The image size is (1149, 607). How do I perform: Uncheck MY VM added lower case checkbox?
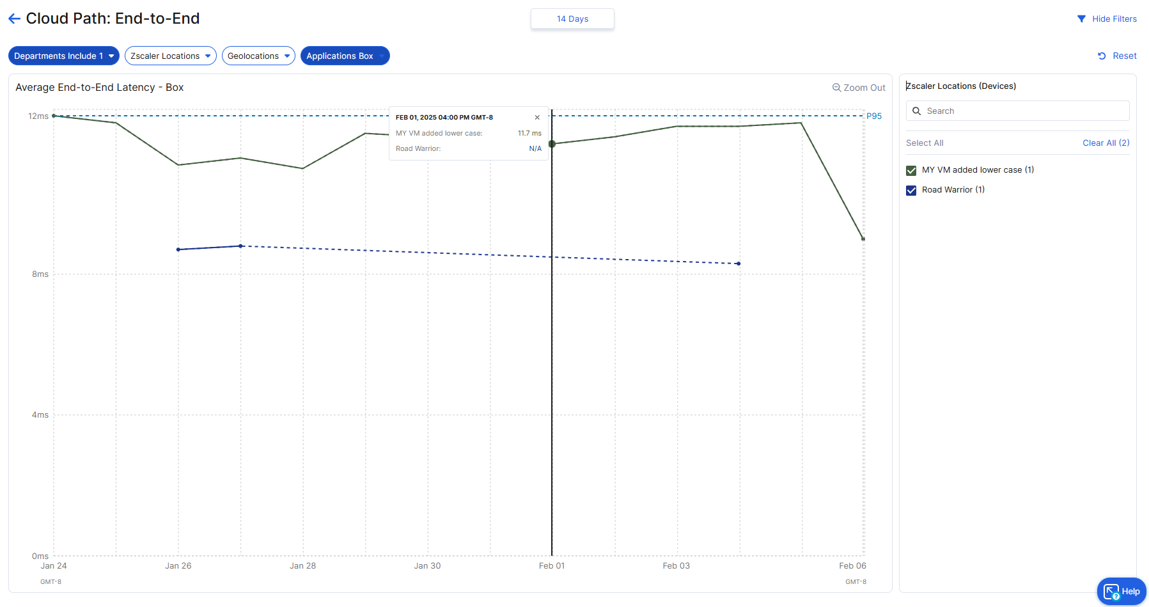911,171
